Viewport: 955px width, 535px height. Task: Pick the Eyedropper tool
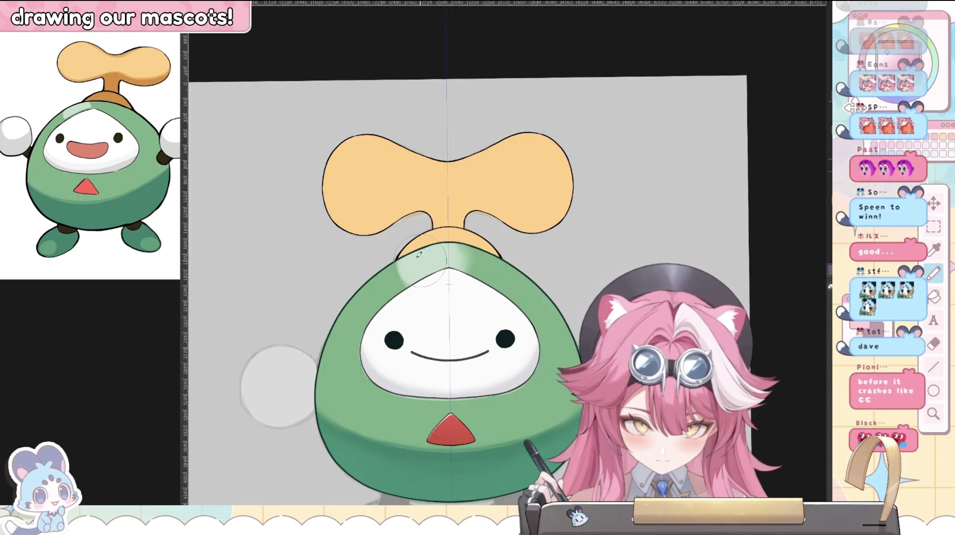[934, 250]
